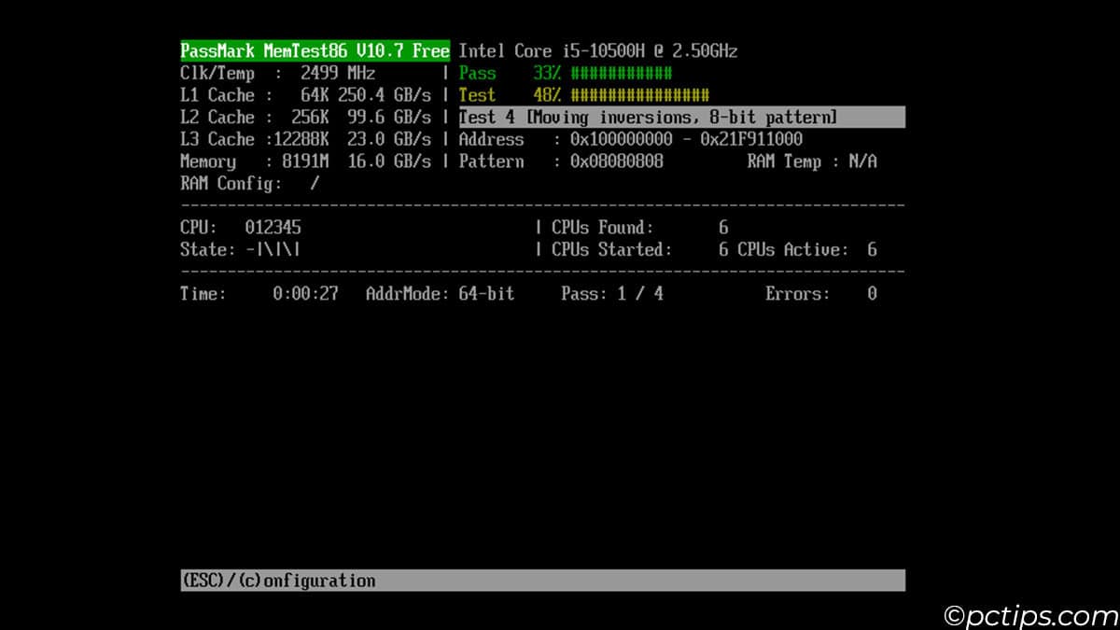
Task: Select the Time 0:00:27 elapsed counter
Action: (x=305, y=294)
